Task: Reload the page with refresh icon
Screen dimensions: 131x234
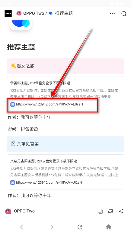Action: point(80,227)
